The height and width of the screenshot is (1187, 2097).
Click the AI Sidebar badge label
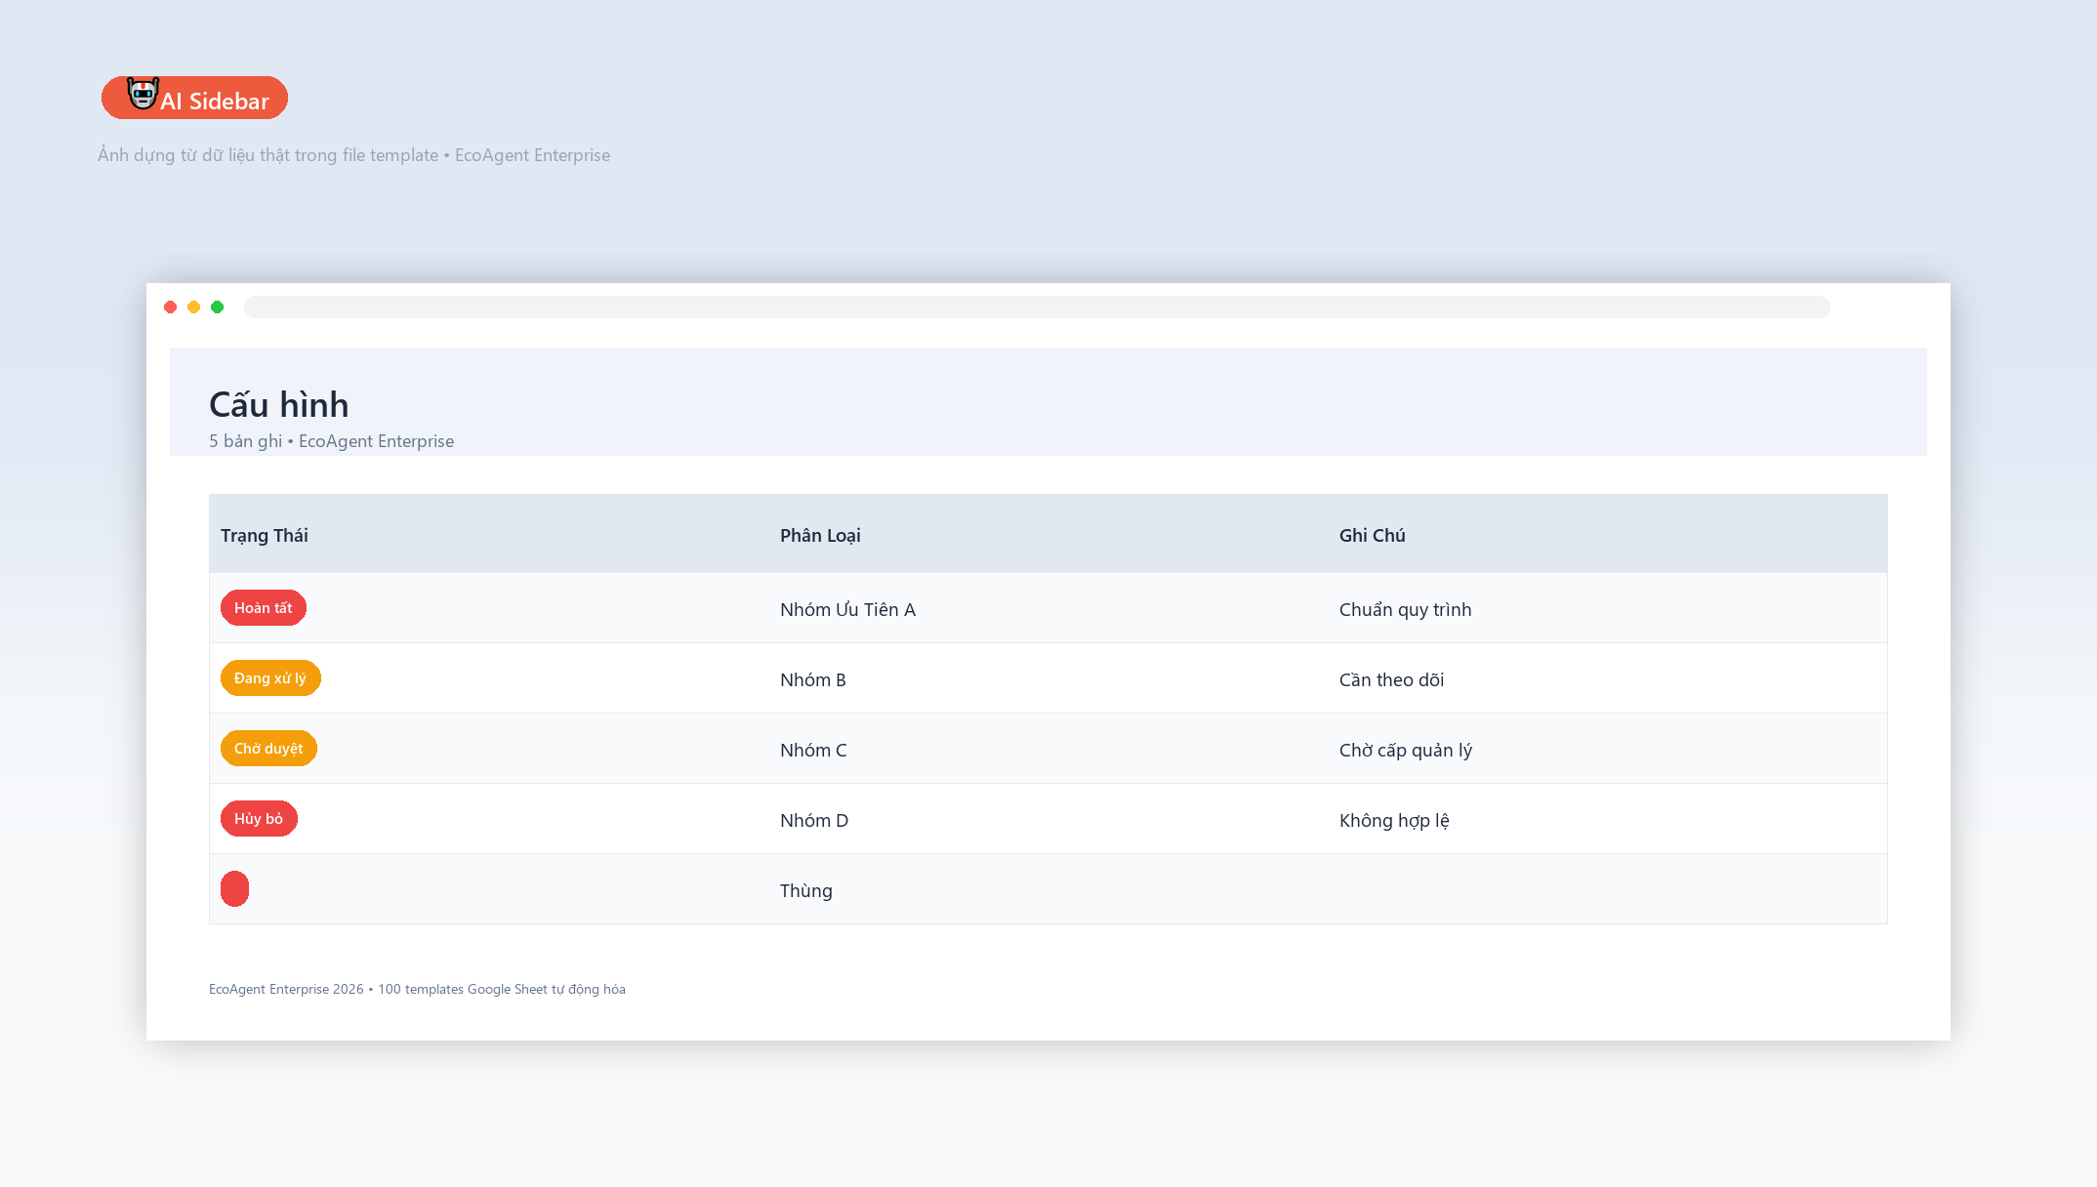pos(215,102)
